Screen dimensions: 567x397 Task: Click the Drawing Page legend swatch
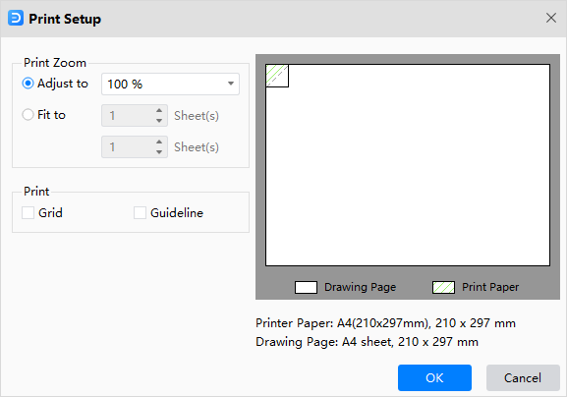(x=306, y=288)
